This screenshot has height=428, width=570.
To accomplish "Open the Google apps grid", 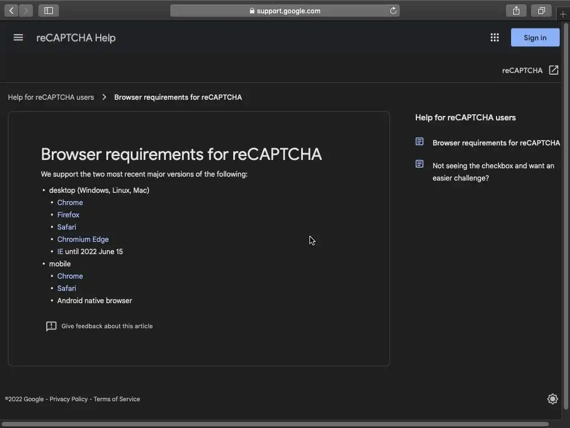I will 494,38.
